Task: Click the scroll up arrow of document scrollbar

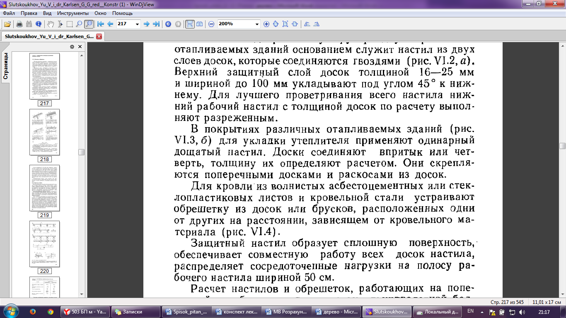Action: 562,45
